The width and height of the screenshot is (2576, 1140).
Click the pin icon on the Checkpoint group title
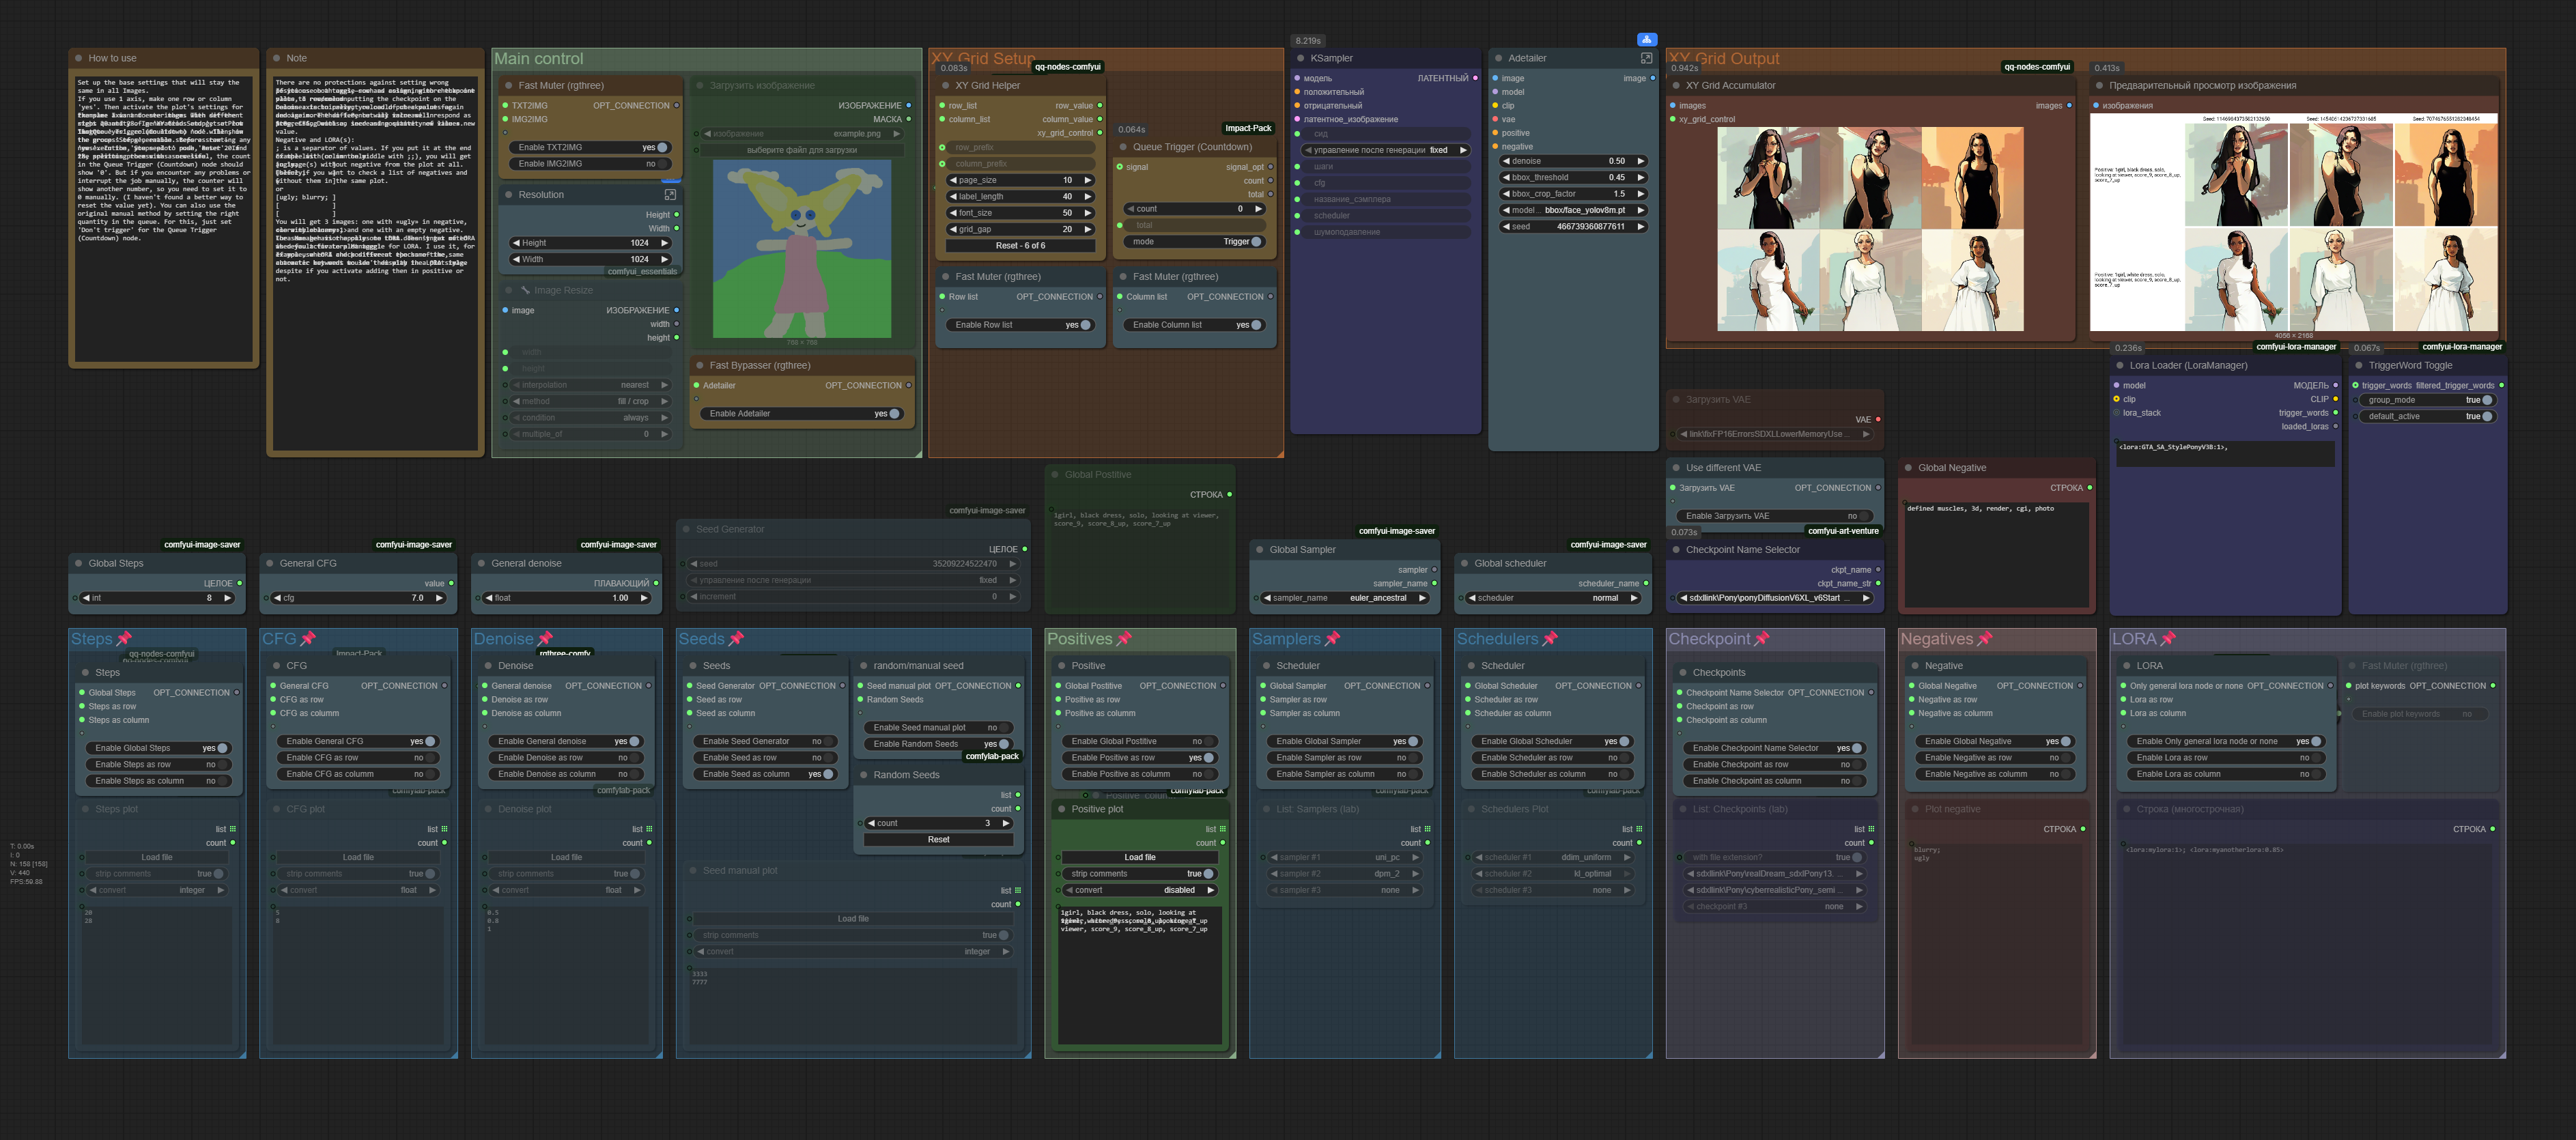pyautogui.click(x=1762, y=639)
